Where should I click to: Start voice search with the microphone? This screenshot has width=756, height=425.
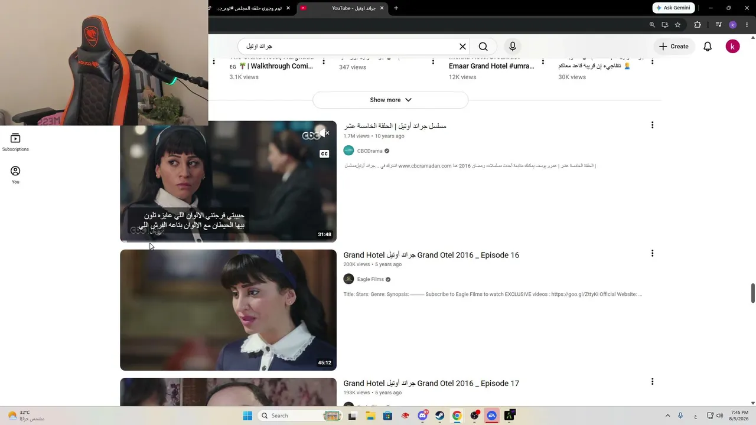pos(513,47)
